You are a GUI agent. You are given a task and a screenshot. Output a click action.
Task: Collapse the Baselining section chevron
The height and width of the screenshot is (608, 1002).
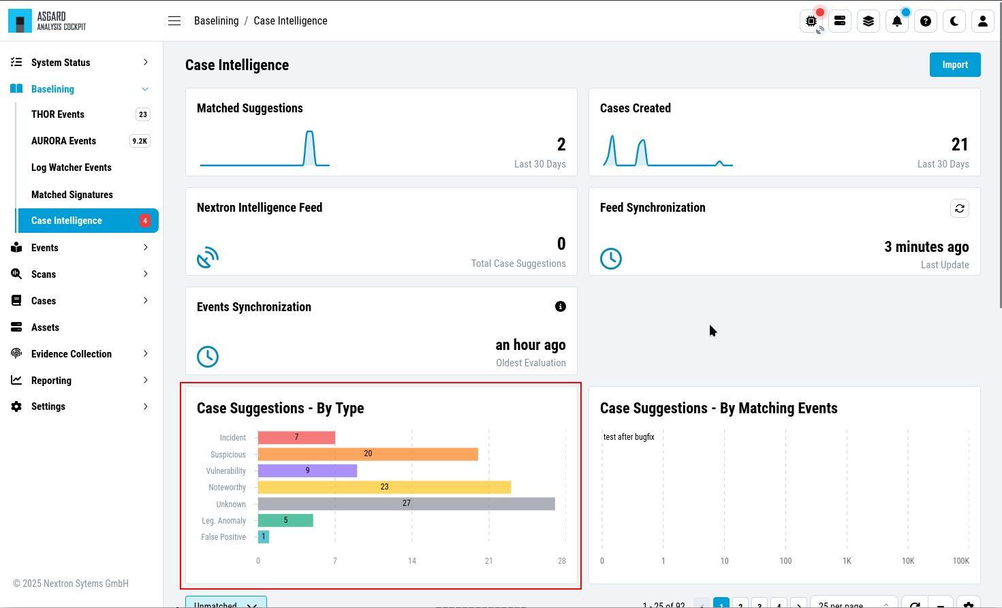(145, 89)
